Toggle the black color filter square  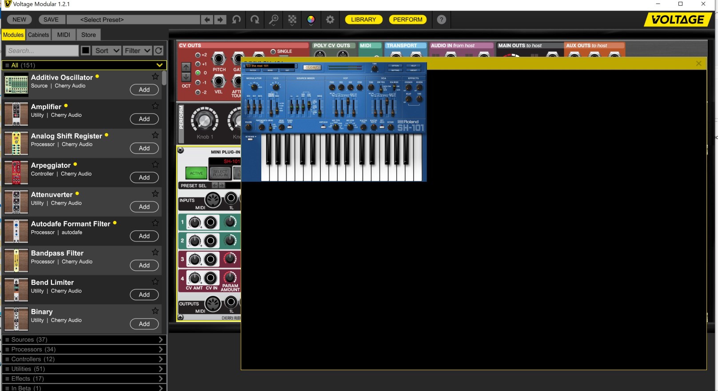coord(86,51)
